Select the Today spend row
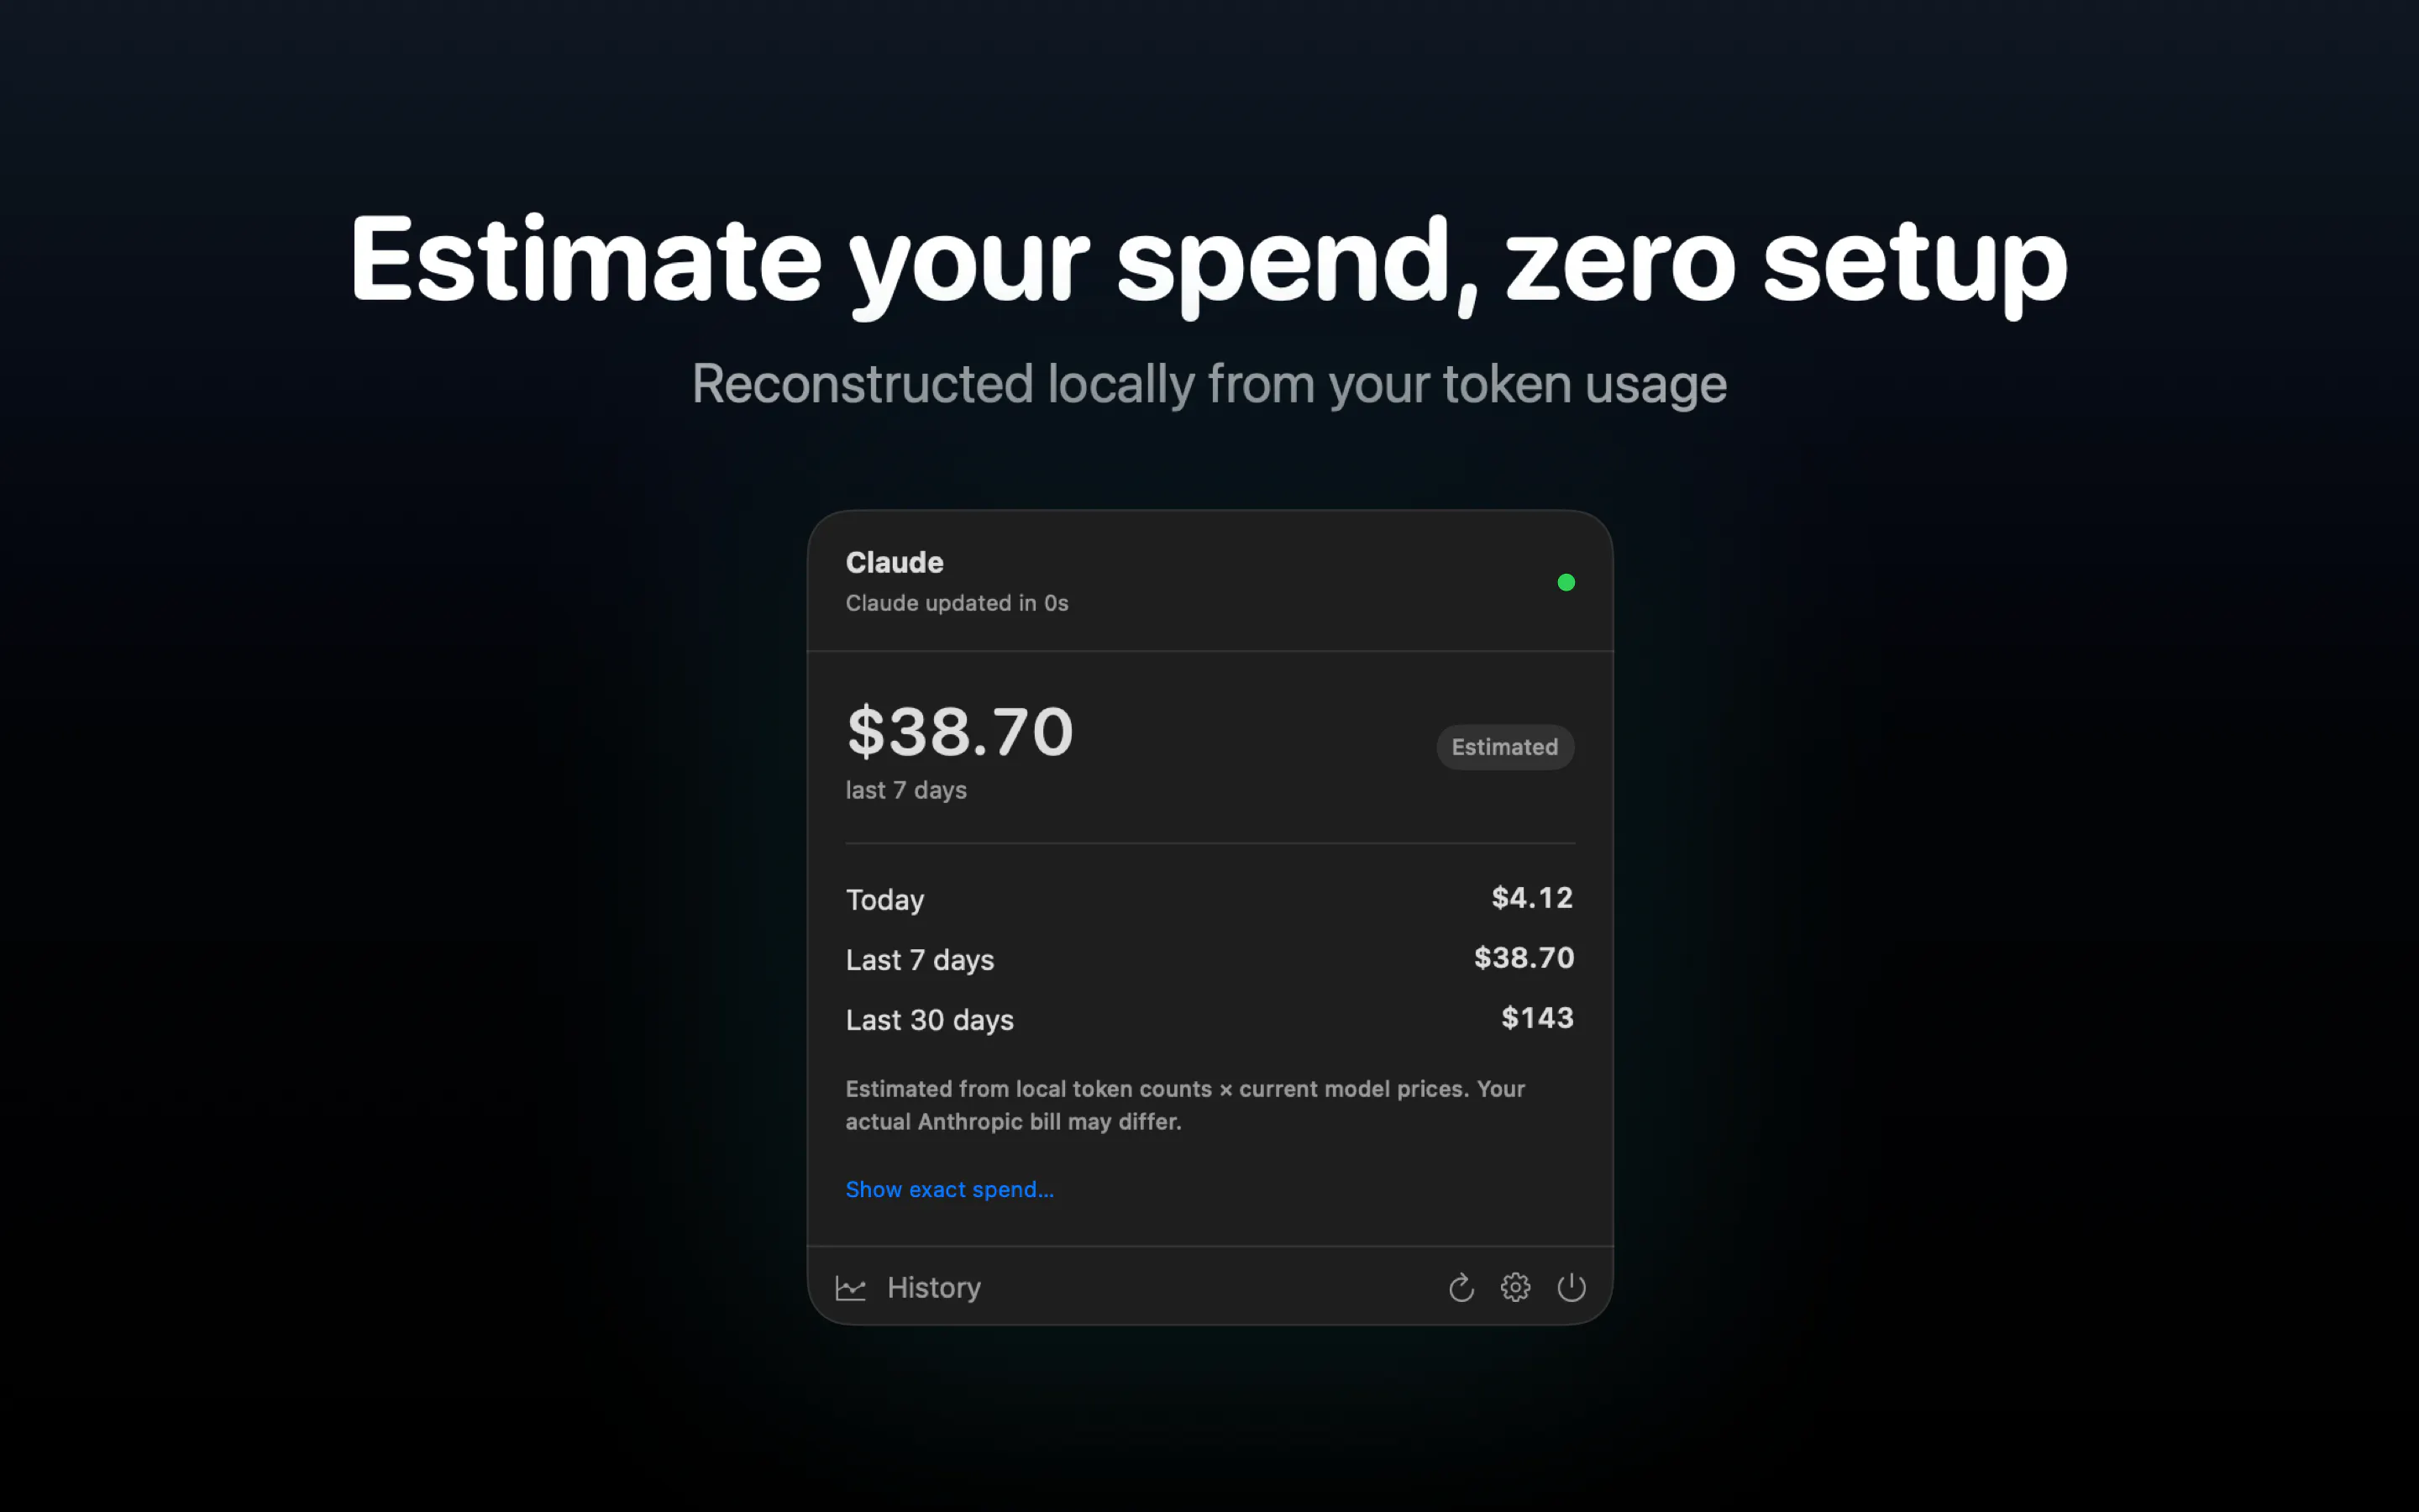 click(x=1209, y=899)
